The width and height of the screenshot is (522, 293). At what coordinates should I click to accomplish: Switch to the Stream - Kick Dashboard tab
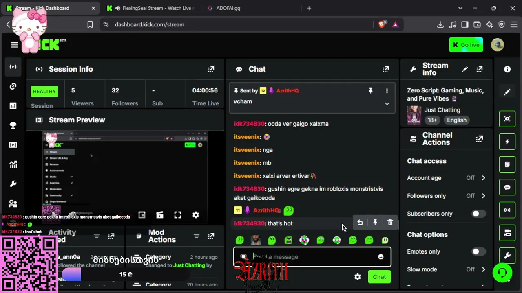tap(51, 8)
